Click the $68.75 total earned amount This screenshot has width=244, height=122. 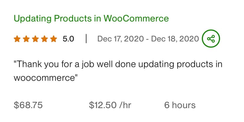(x=28, y=105)
